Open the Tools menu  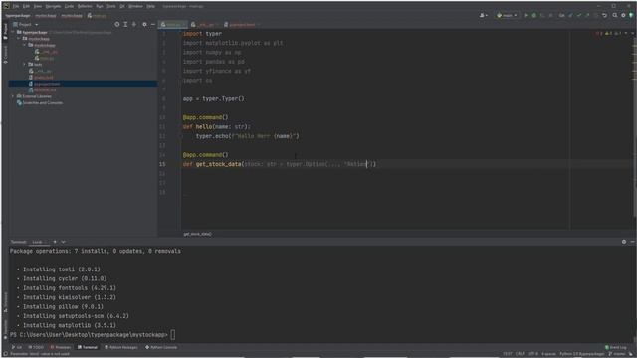[110, 6]
